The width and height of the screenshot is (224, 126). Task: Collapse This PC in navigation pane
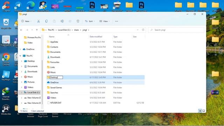pyautogui.click(x=20, y=56)
